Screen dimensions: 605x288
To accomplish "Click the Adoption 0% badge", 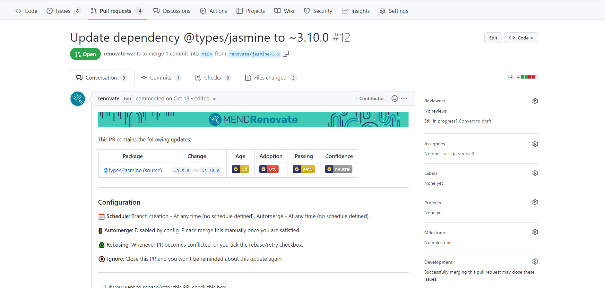I will point(269,169).
